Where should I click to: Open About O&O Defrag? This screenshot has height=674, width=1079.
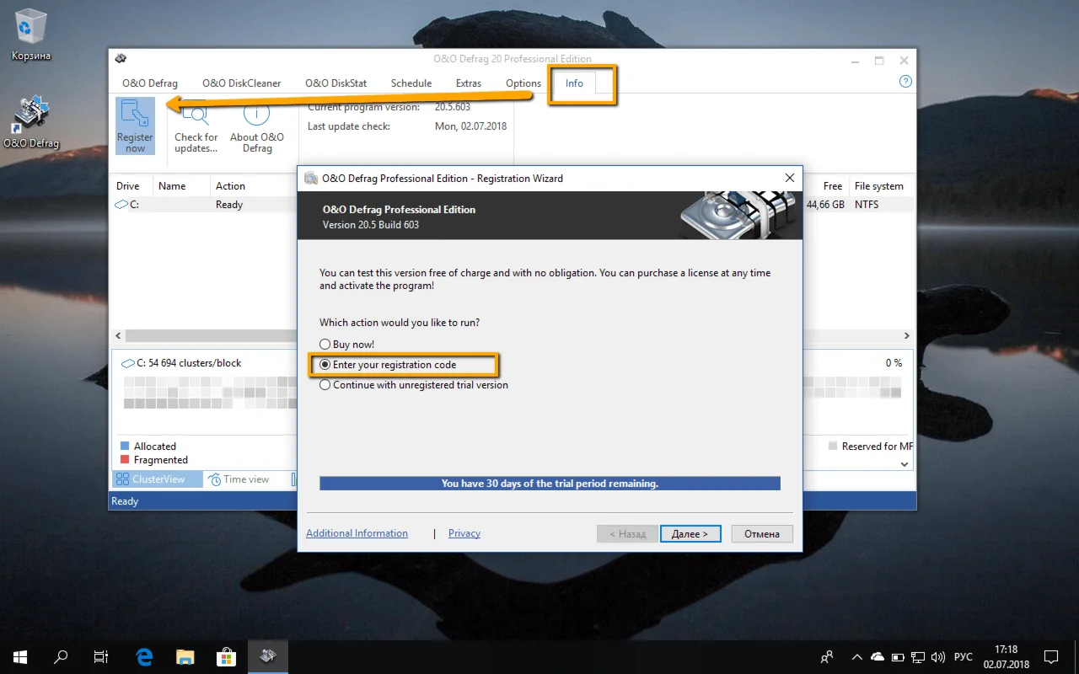(x=257, y=126)
